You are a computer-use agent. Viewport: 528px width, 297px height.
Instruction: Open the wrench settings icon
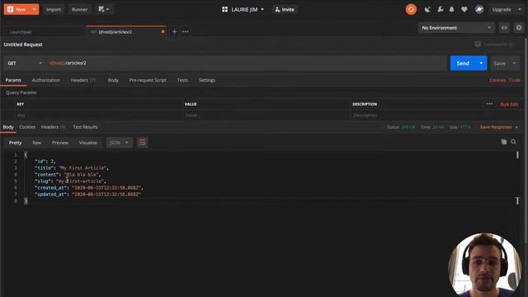[440, 9]
